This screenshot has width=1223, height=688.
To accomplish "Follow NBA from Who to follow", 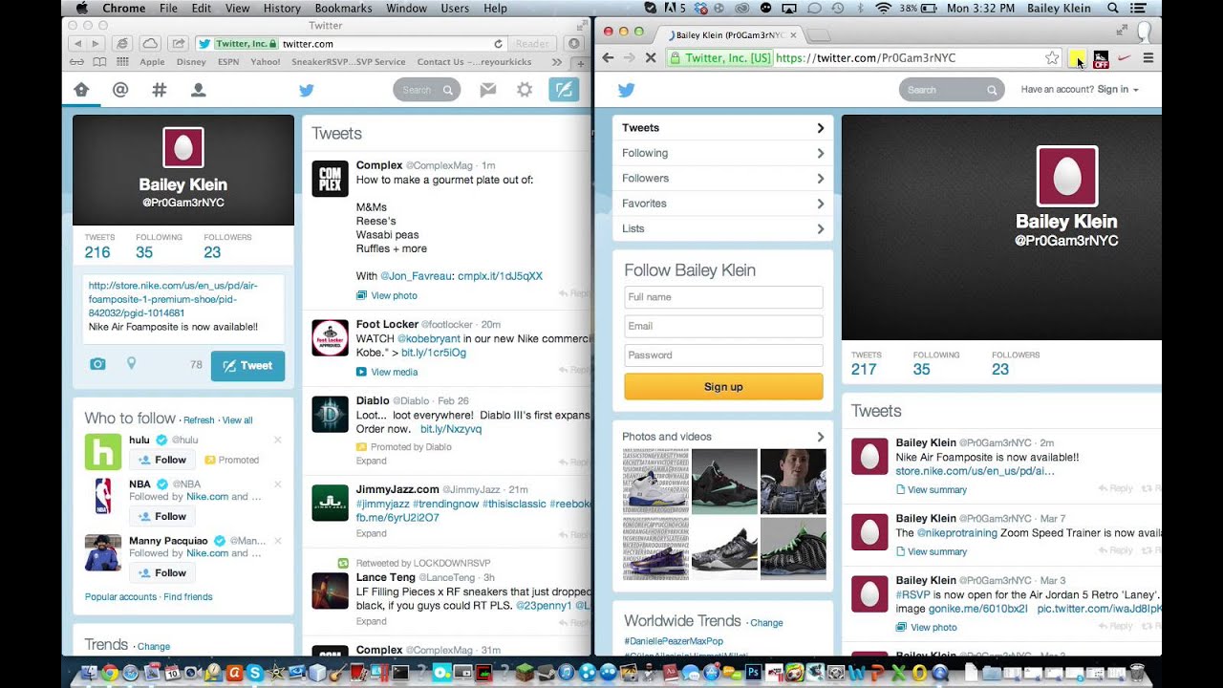I will tap(162, 516).
